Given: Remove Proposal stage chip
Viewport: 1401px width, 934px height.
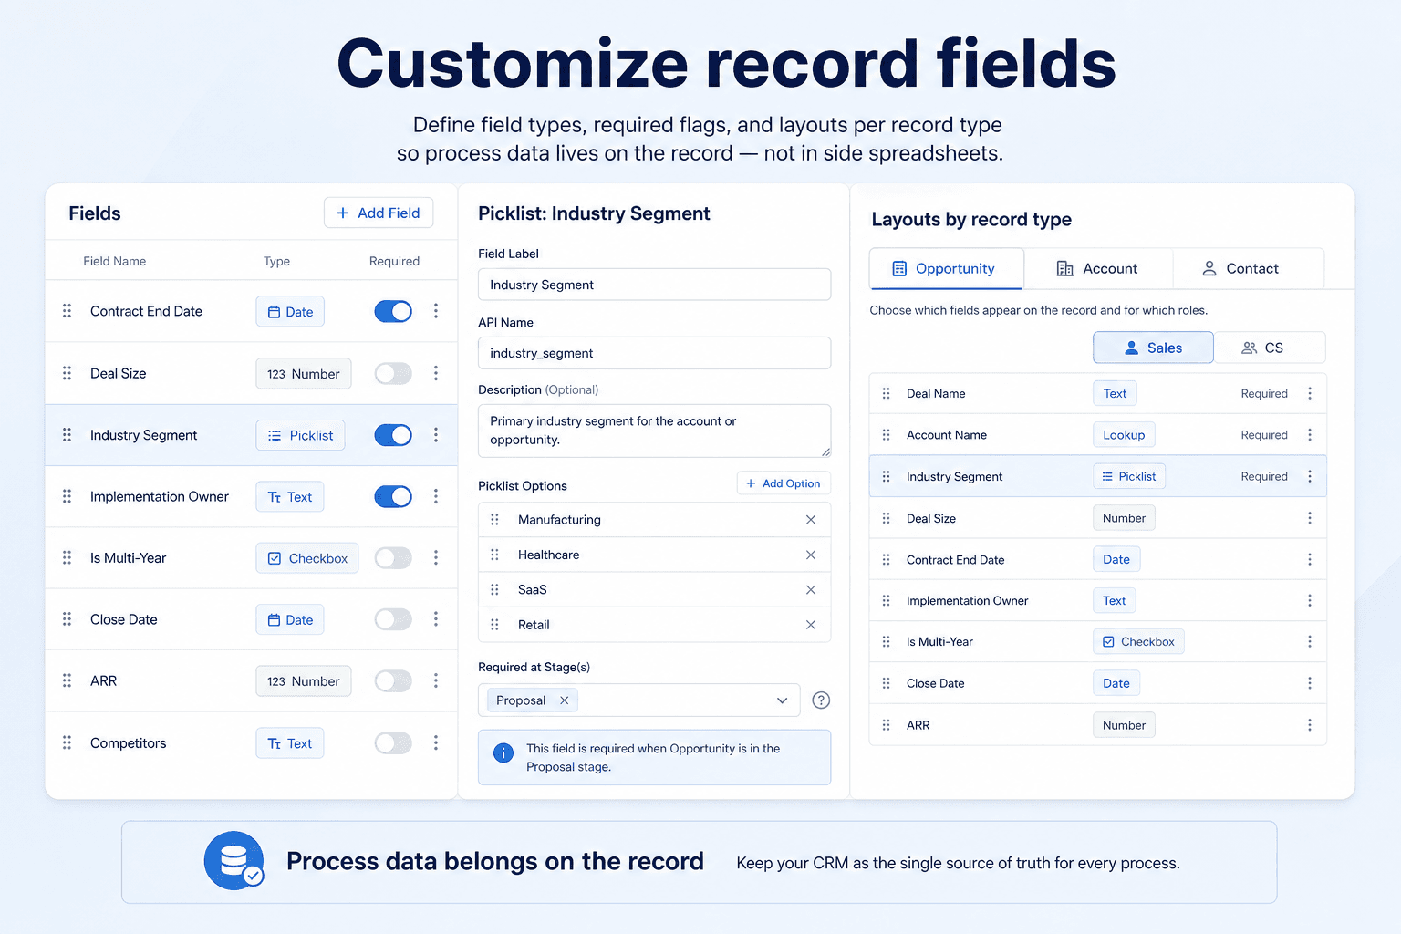Looking at the screenshot, I should [565, 700].
